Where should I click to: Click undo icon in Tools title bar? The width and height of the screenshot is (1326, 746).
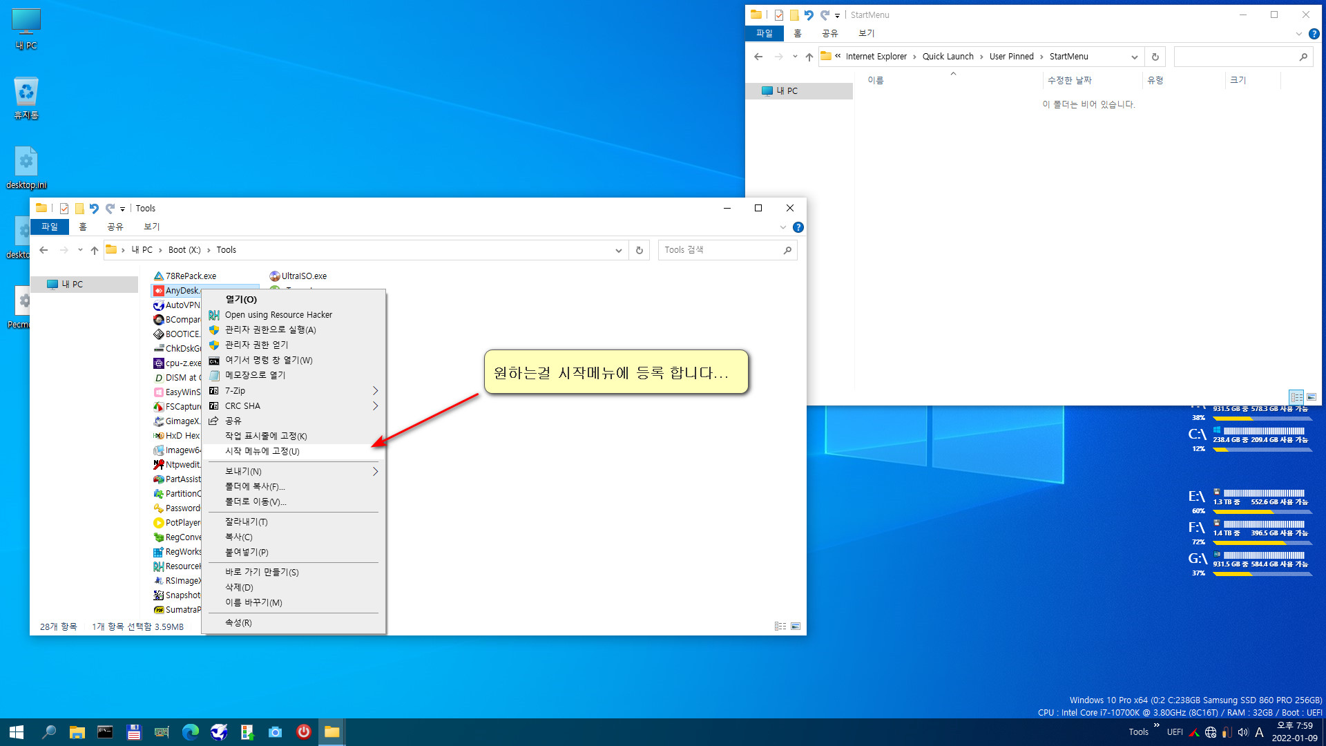[94, 208]
